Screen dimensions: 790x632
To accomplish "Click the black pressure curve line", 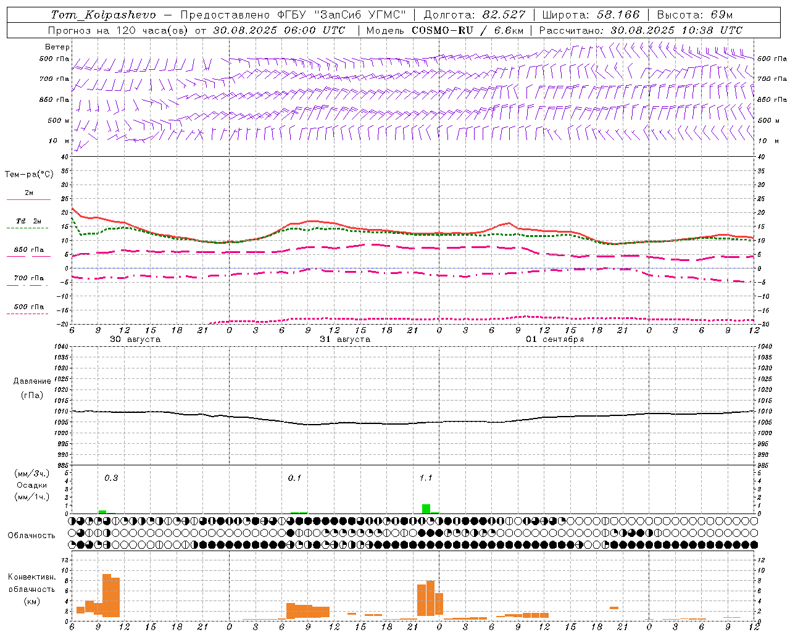I will (x=414, y=423).
